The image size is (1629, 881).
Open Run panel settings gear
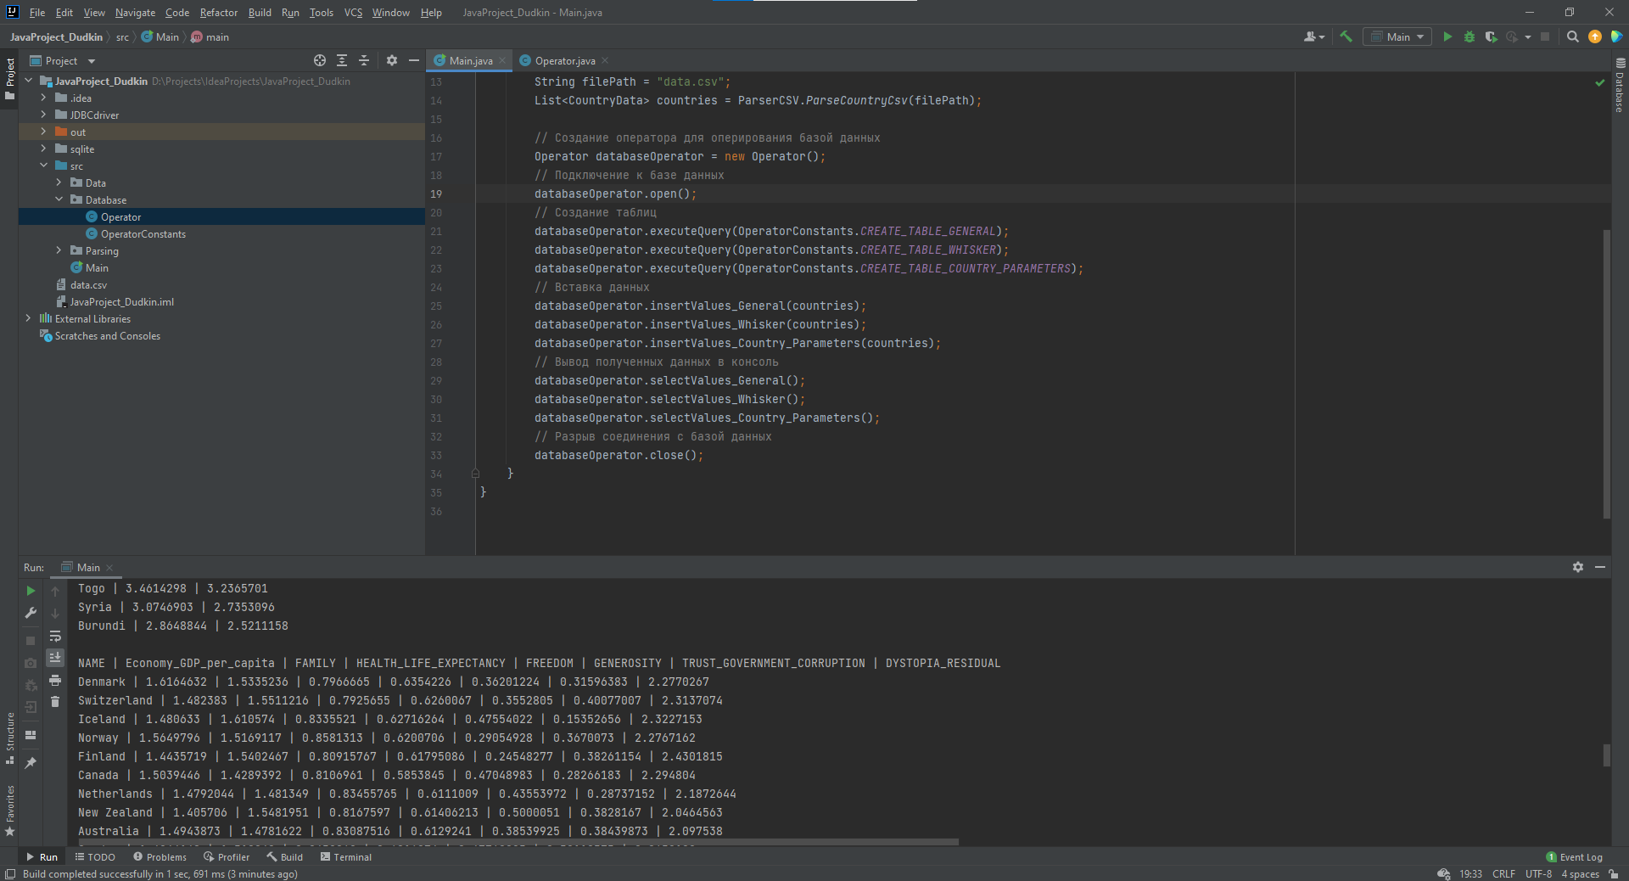(x=1578, y=567)
